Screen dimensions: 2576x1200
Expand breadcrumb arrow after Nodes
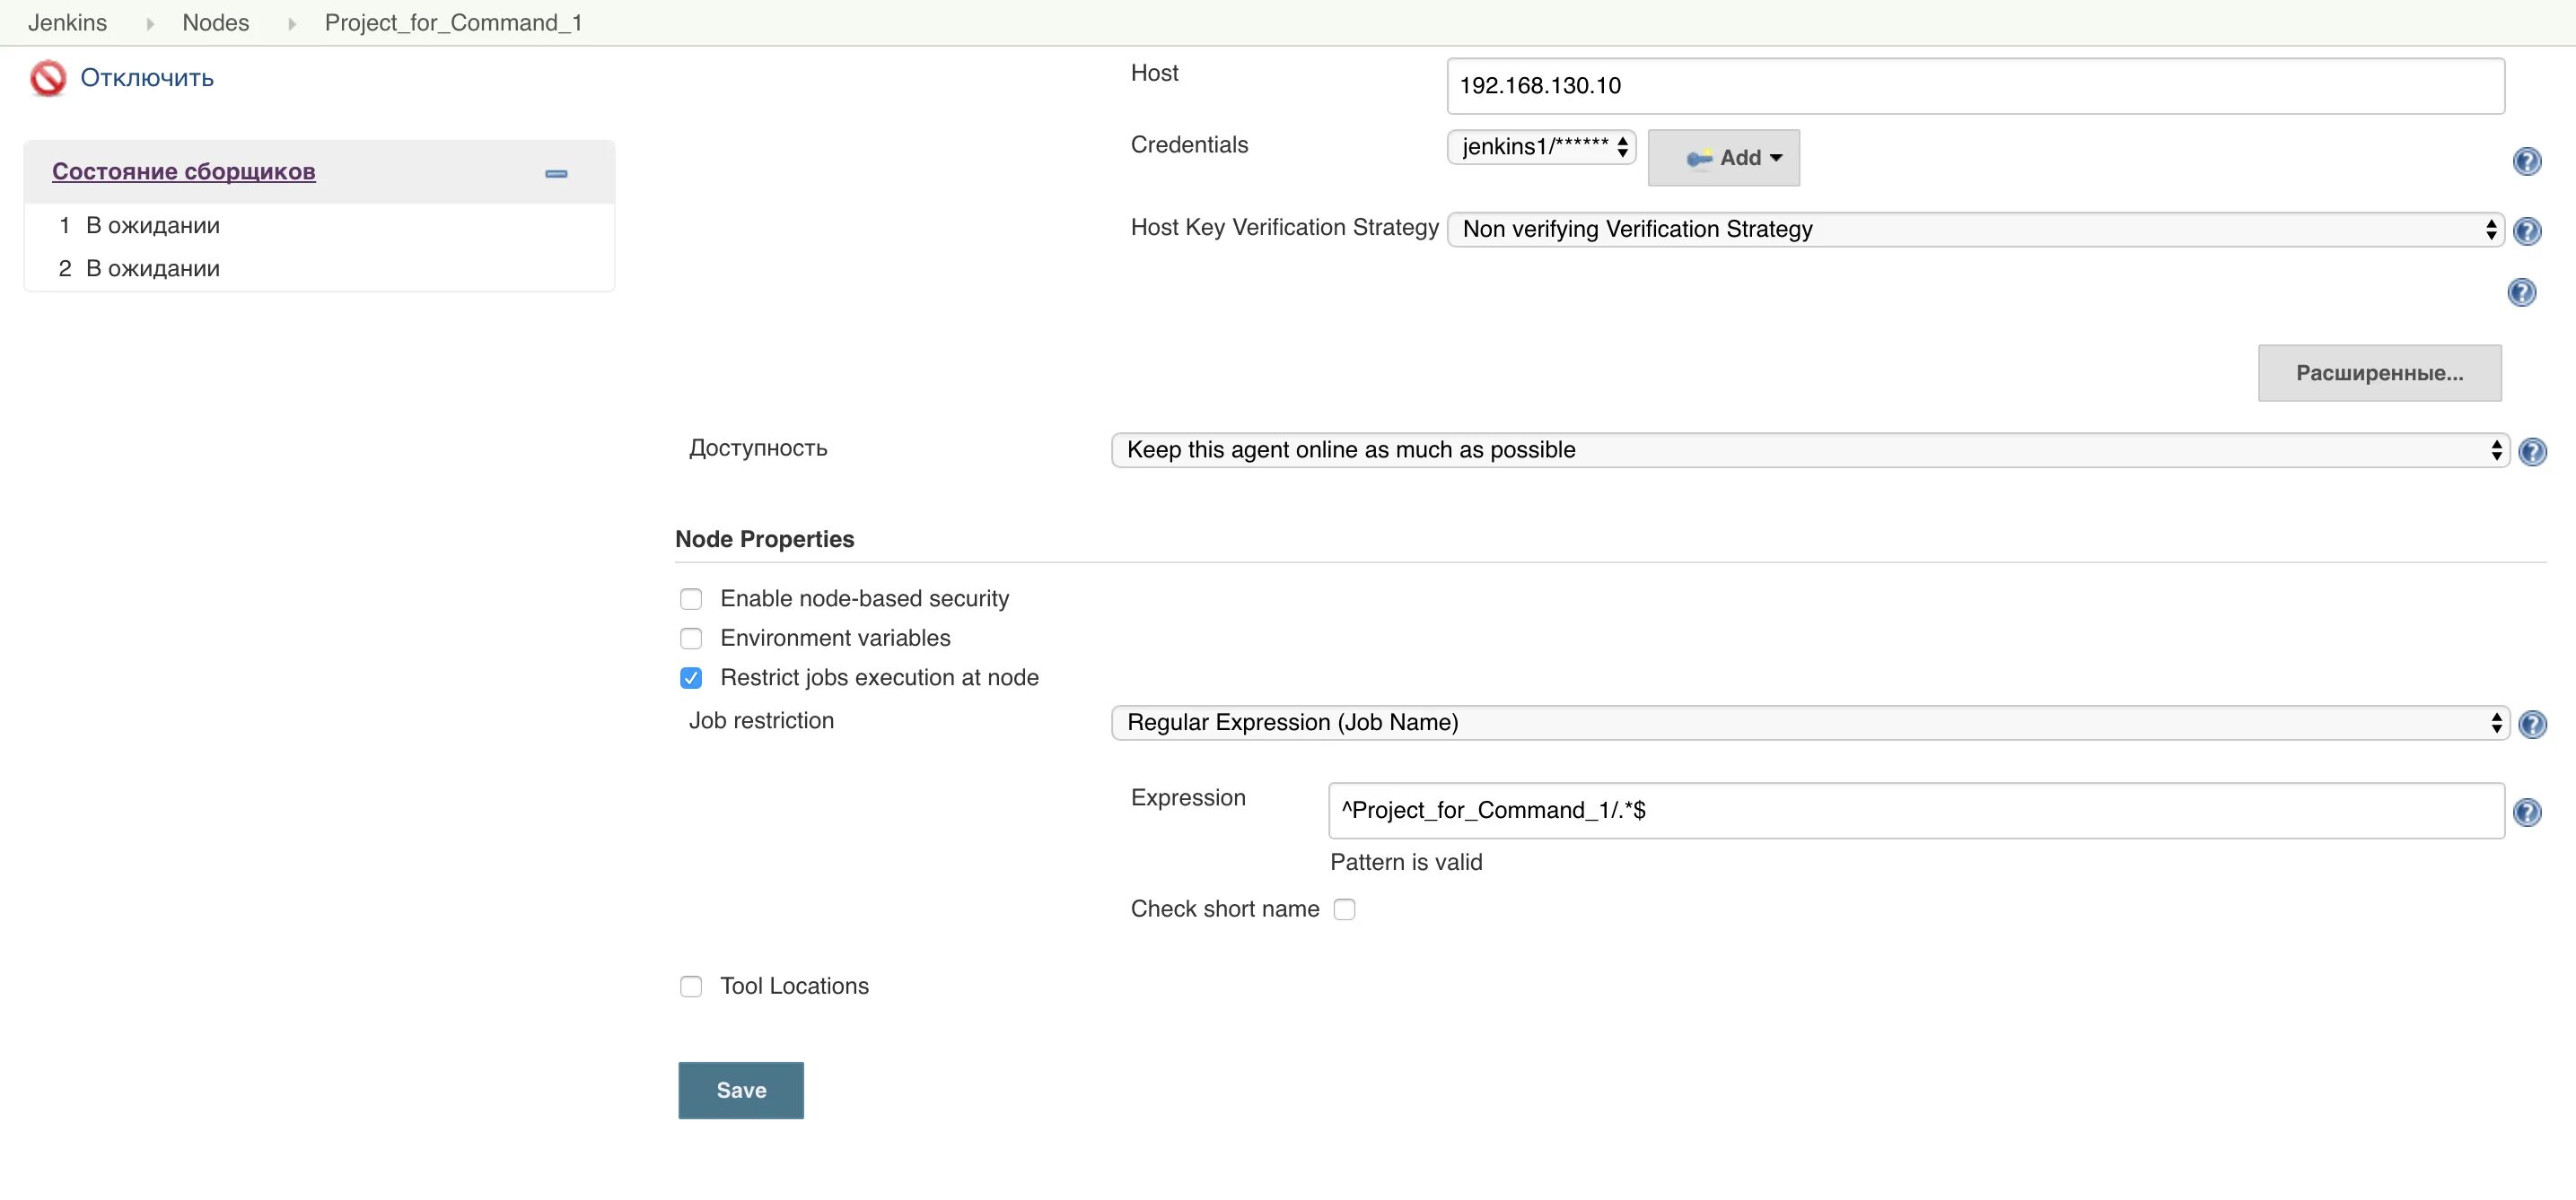(292, 23)
